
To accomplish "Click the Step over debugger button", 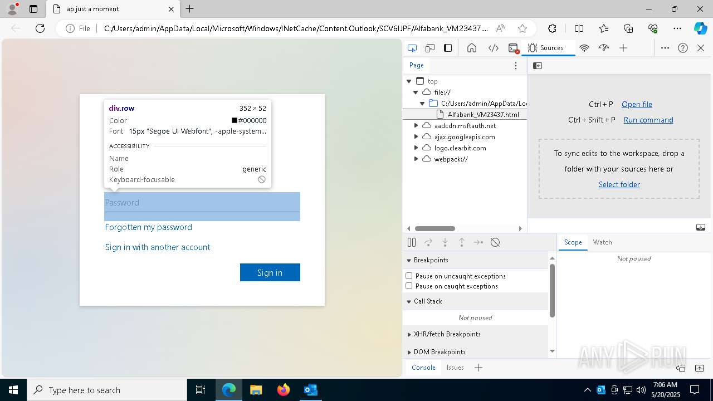I will (428, 242).
